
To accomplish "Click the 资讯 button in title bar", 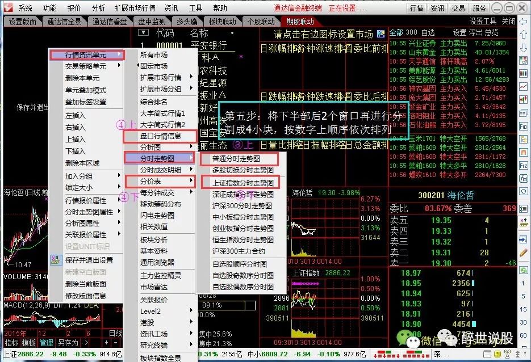I will pos(437,8).
